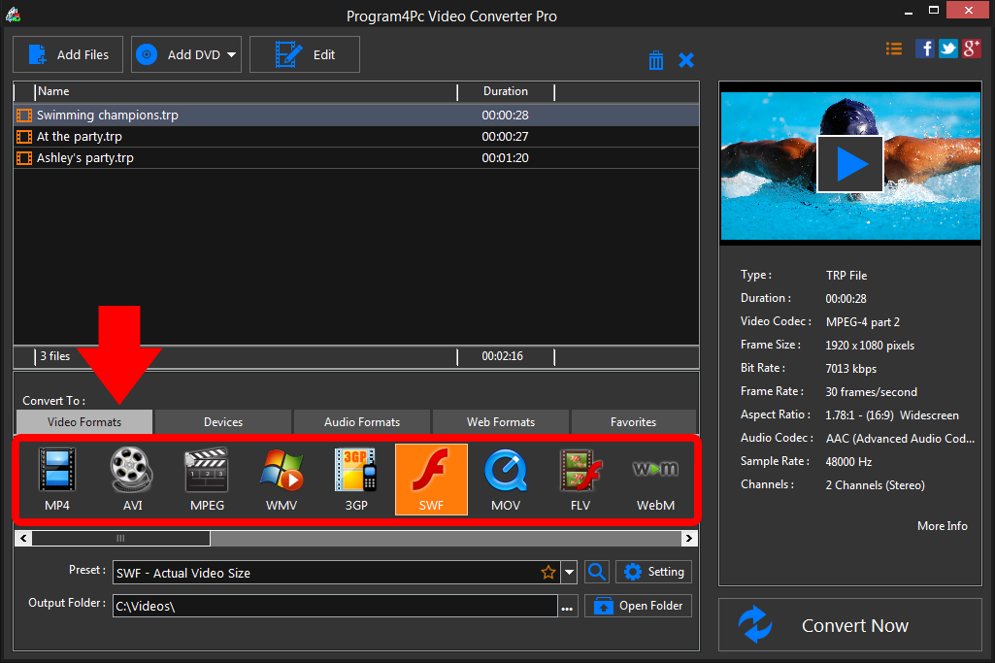The height and width of the screenshot is (663, 995).
Task: Open More Info details link
Action: [x=942, y=525]
